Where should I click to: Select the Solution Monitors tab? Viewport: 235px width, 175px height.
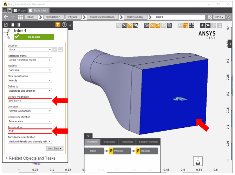click(148, 142)
